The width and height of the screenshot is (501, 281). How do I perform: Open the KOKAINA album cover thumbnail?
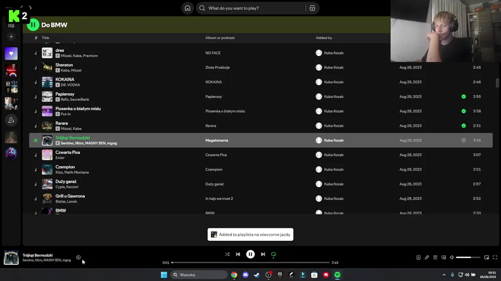pos(47,82)
